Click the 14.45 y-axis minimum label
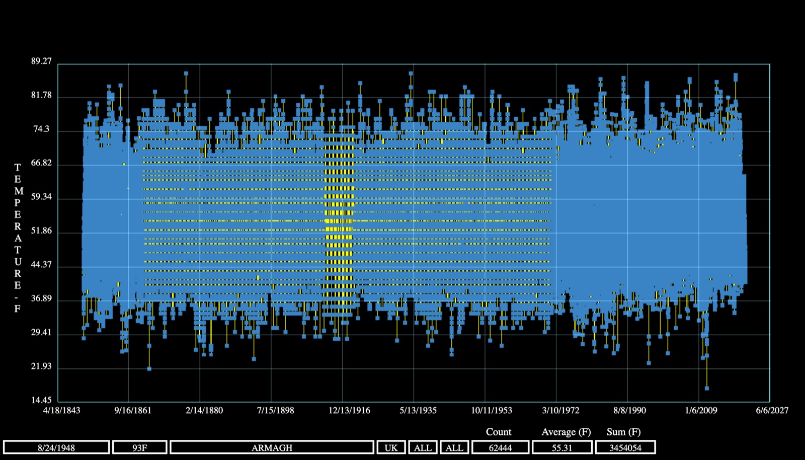805x460 pixels. click(41, 400)
